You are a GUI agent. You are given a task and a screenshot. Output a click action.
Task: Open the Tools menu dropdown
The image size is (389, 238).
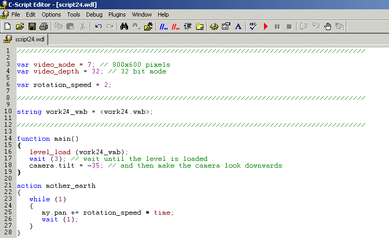[74, 14]
